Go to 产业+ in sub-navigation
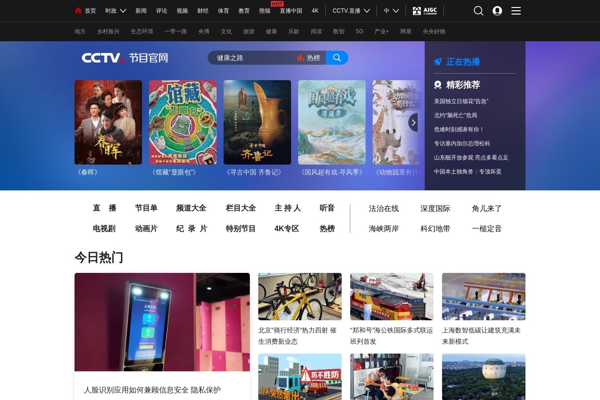This screenshot has height=400, width=600. pyautogui.click(x=382, y=31)
